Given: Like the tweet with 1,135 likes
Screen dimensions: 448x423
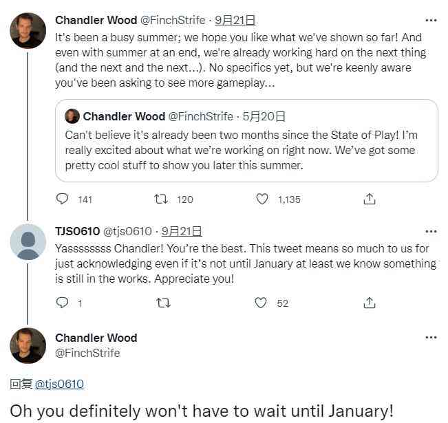Looking at the screenshot, I should pos(262,199).
